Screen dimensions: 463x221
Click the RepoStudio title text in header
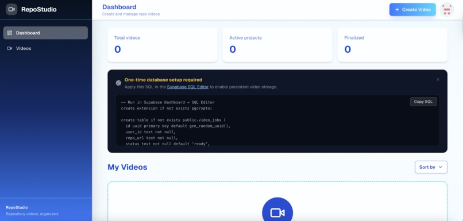(38, 9)
